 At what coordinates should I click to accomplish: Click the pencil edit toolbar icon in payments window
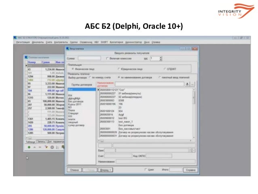(46, 147)
